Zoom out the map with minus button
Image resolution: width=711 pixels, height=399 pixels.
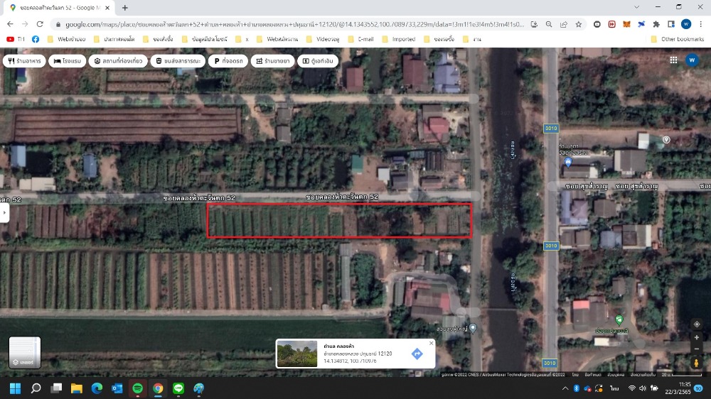697,350
